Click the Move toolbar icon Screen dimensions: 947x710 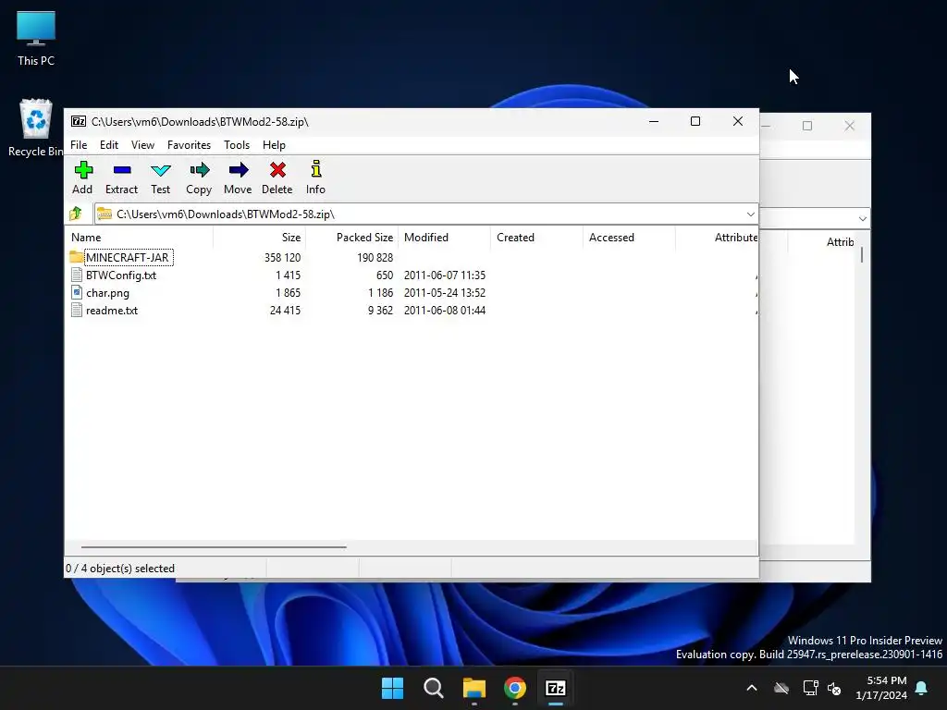click(238, 170)
